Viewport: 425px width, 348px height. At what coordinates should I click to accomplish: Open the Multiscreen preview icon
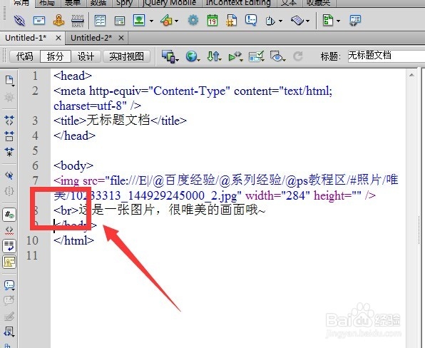170,56
